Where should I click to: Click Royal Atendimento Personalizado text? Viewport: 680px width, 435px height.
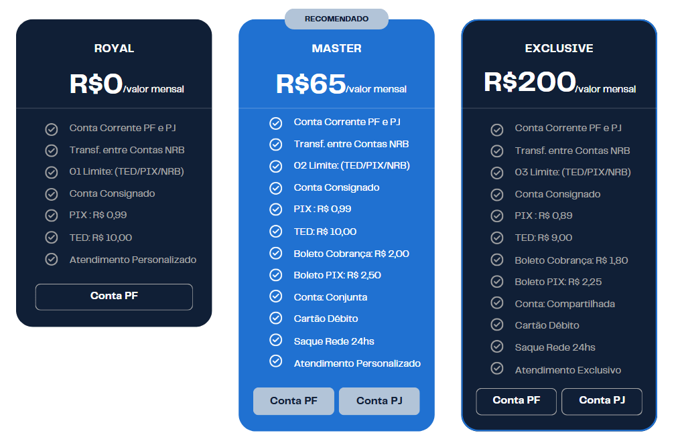click(133, 260)
